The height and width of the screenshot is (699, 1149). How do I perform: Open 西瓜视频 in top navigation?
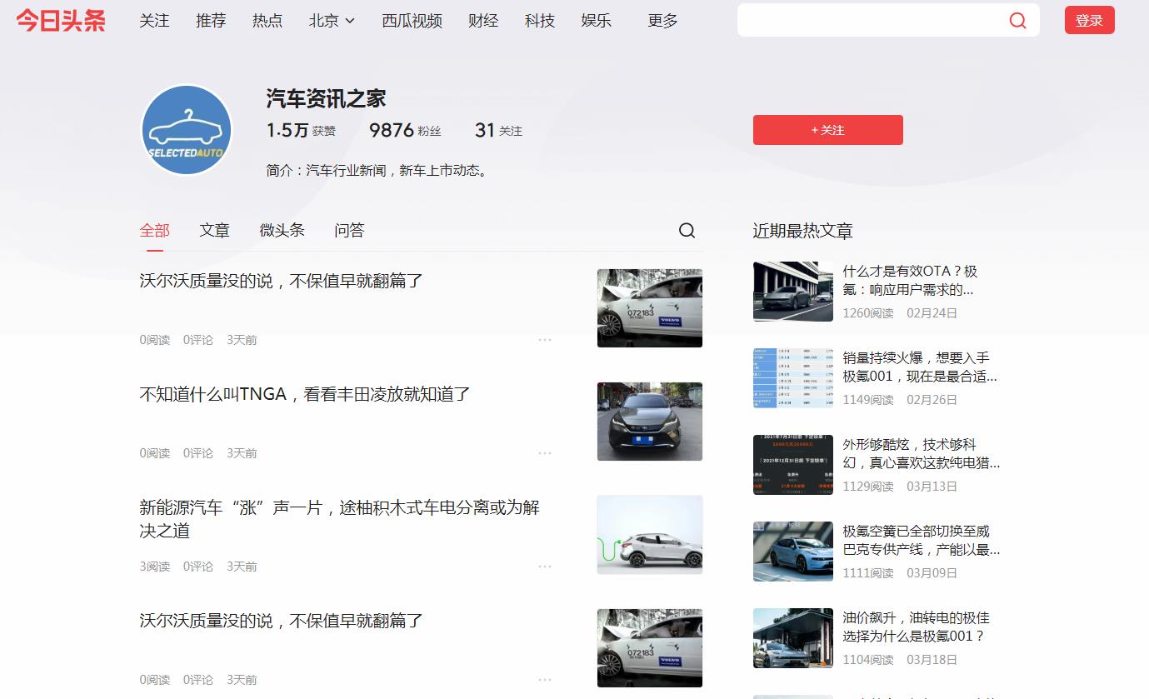point(412,21)
